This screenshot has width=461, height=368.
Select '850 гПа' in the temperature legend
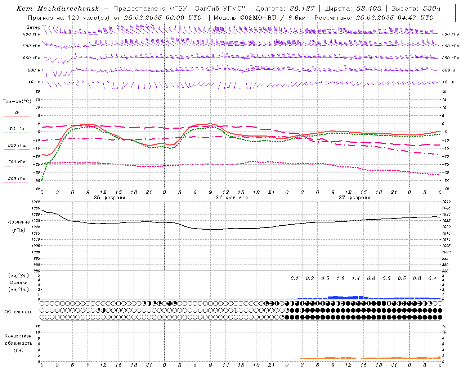17,146
